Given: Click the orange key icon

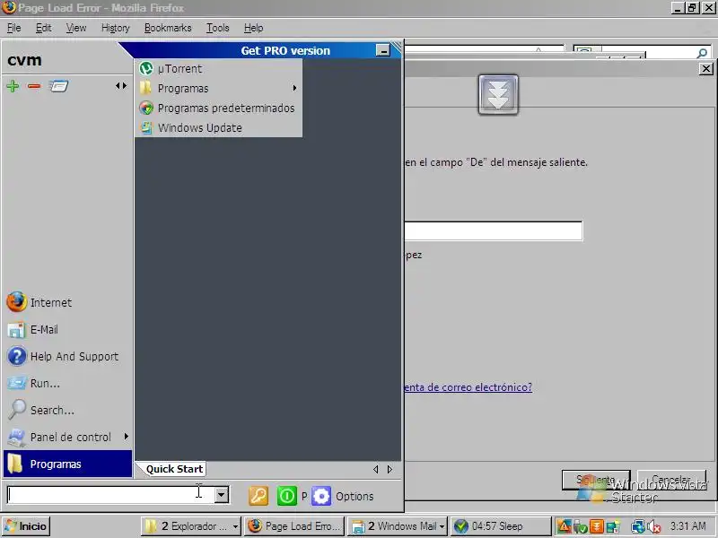Looking at the screenshot, I should tap(258, 496).
